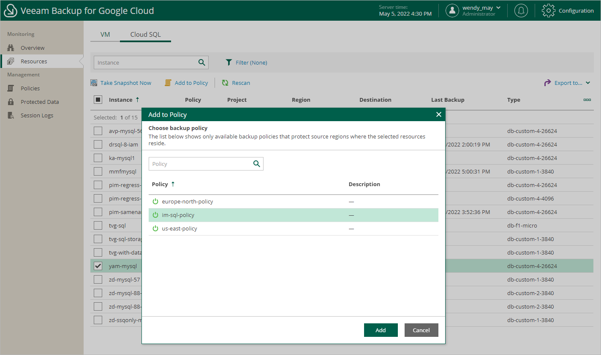Open the column chooser icon
Image resolution: width=601 pixels, height=355 pixels.
587,100
